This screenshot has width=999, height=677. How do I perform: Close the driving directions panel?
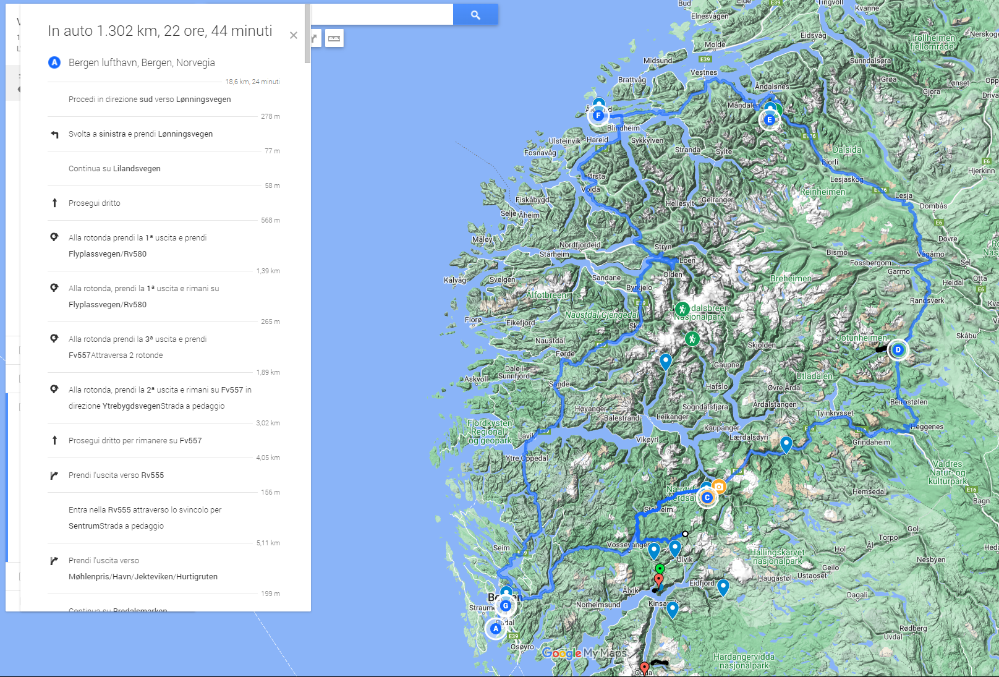(294, 35)
